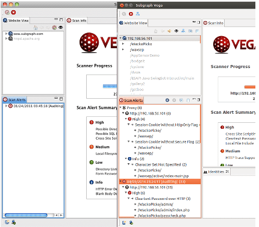Select /wavsep/active/index-main.jsp alert entry
Viewport: 259px width, 227px height.
click(163, 176)
